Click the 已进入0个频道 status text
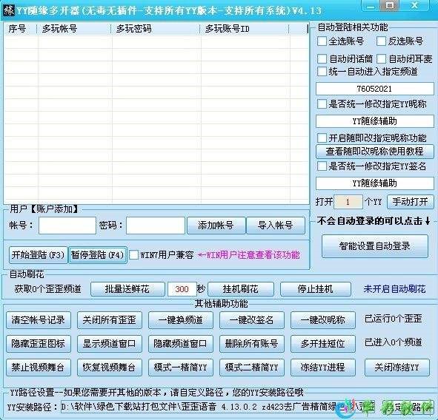Viewport: 438px width, 420px height. click(x=394, y=342)
